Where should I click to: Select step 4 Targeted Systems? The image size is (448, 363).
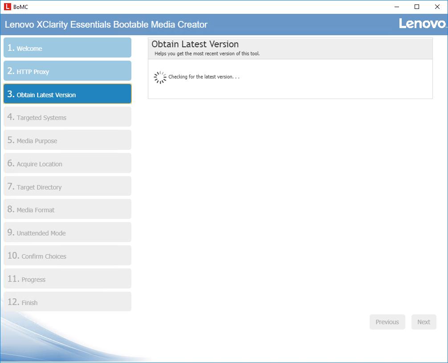click(x=67, y=117)
